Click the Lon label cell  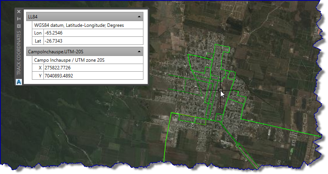tap(38, 33)
